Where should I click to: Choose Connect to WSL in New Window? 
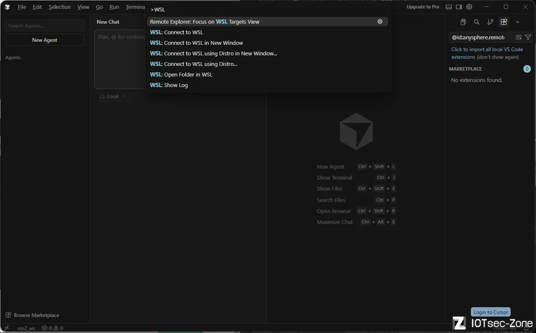pos(267,43)
